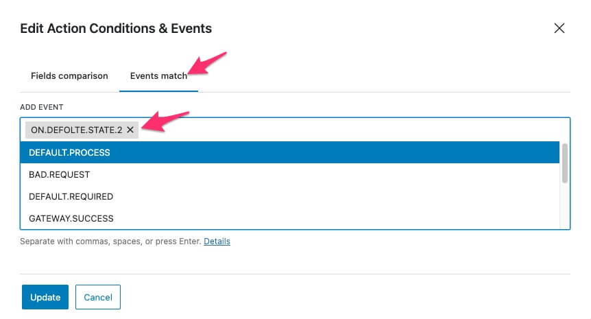Image resolution: width=591 pixels, height=319 pixels.
Task: Click the 'Separate with commas' helper text
Action: pyautogui.click(x=110, y=241)
